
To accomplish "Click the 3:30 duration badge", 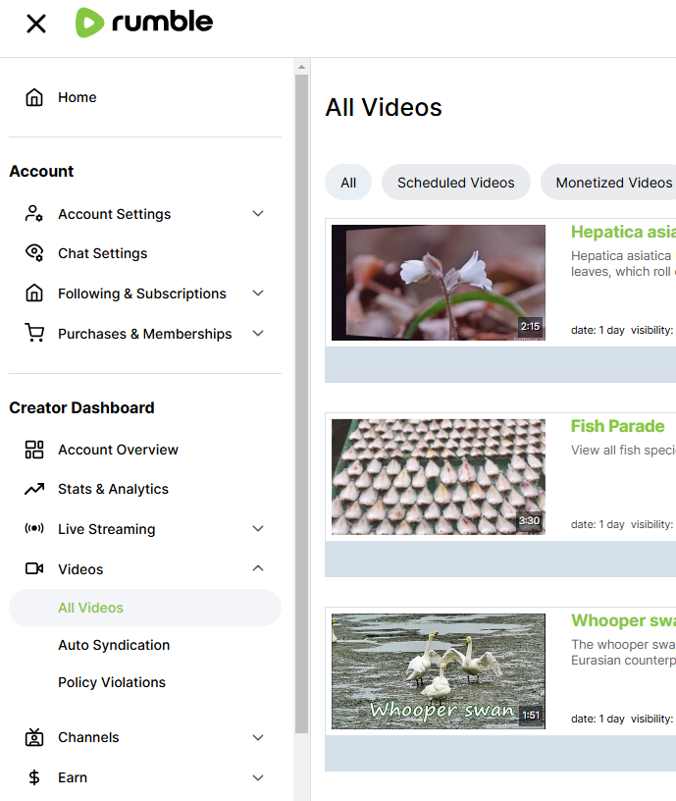I will coord(530,520).
